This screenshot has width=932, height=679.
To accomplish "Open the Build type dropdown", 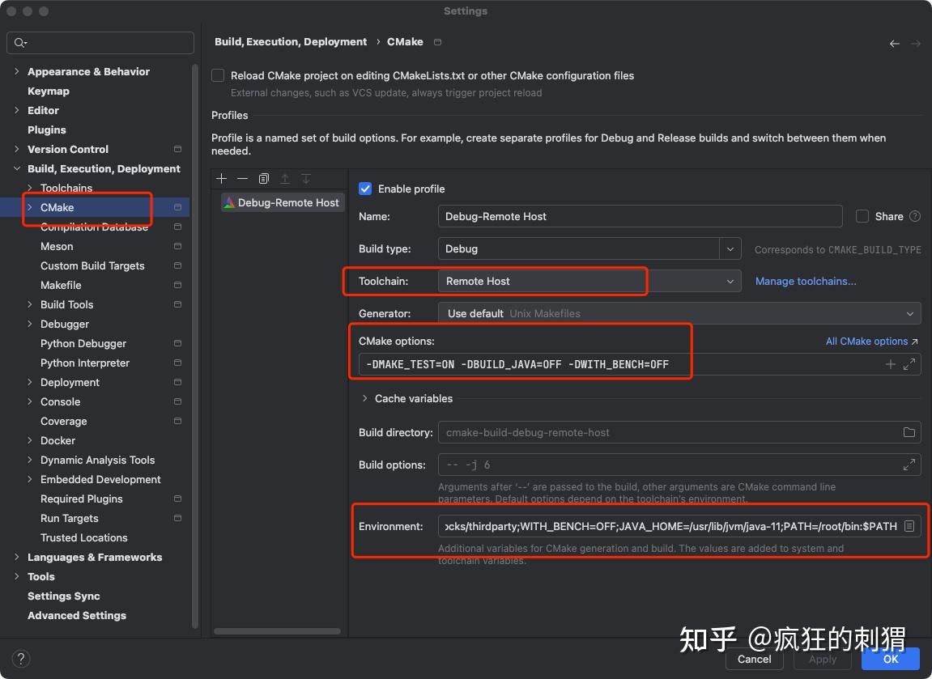I will pyautogui.click(x=730, y=248).
